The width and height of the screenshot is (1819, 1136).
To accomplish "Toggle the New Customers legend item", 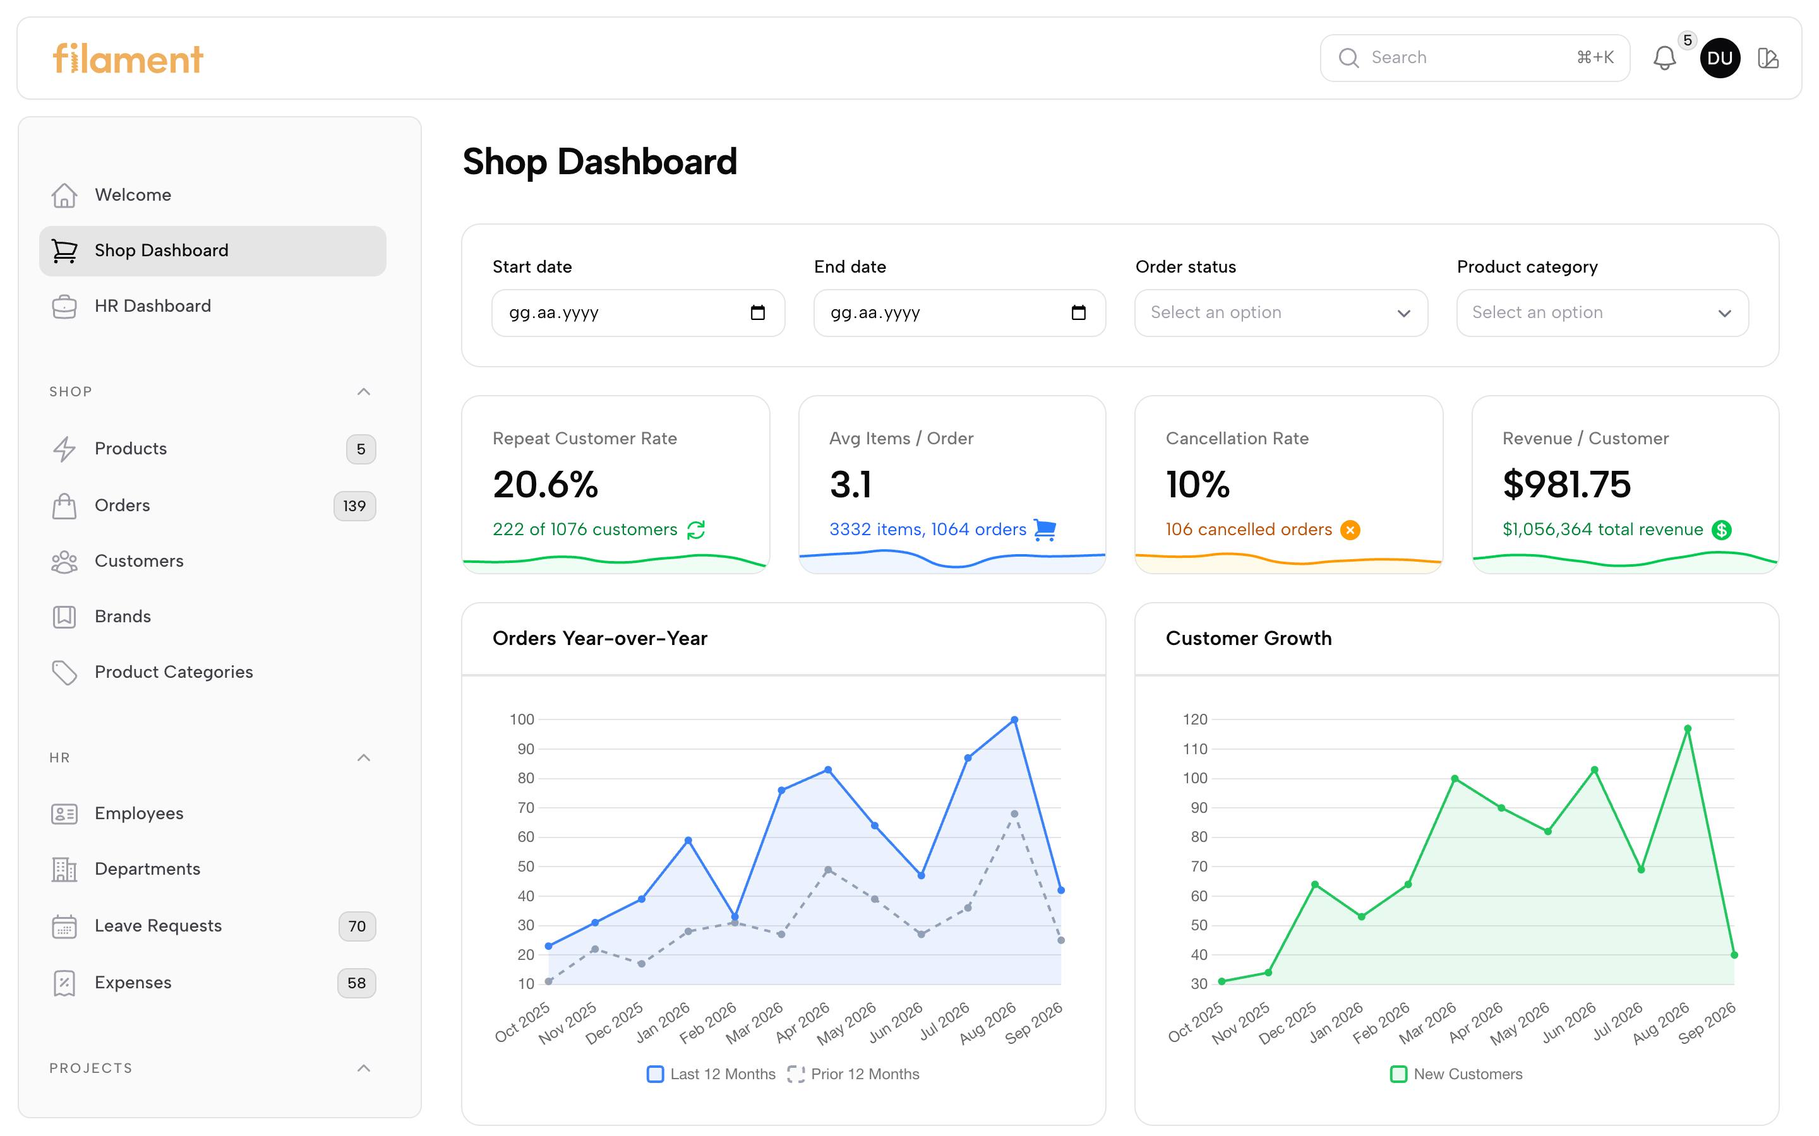I will pyautogui.click(x=1456, y=1074).
